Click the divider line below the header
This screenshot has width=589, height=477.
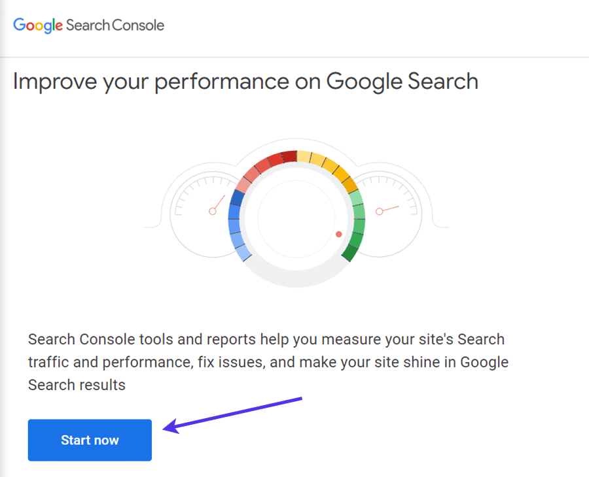[294, 57]
